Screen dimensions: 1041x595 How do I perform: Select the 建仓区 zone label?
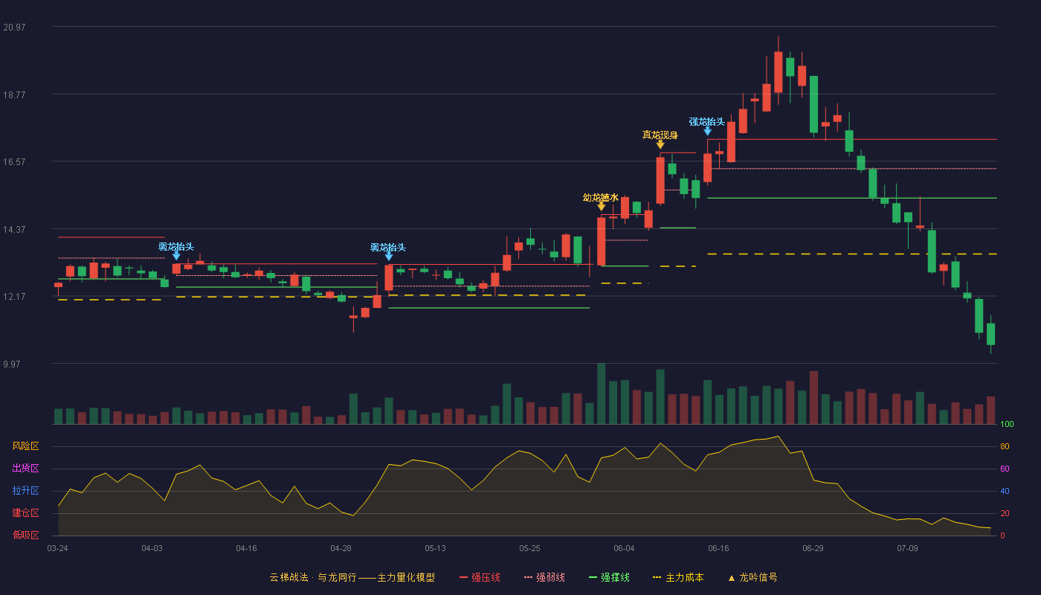point(25,513)
